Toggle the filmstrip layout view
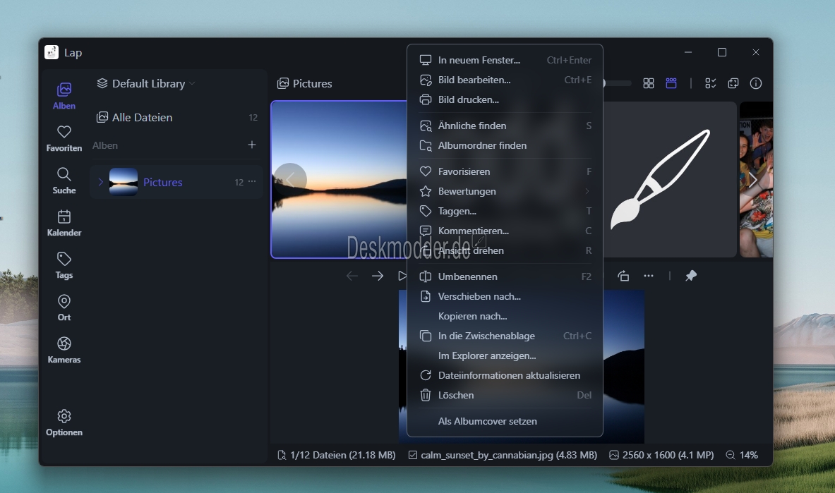Viewport: 835px width, 493px height. pos(671,83)
